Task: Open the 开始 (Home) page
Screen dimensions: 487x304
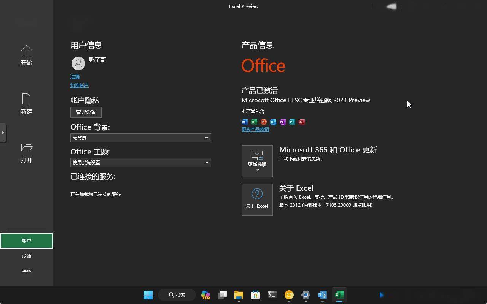Action: (x=26, y=55)
